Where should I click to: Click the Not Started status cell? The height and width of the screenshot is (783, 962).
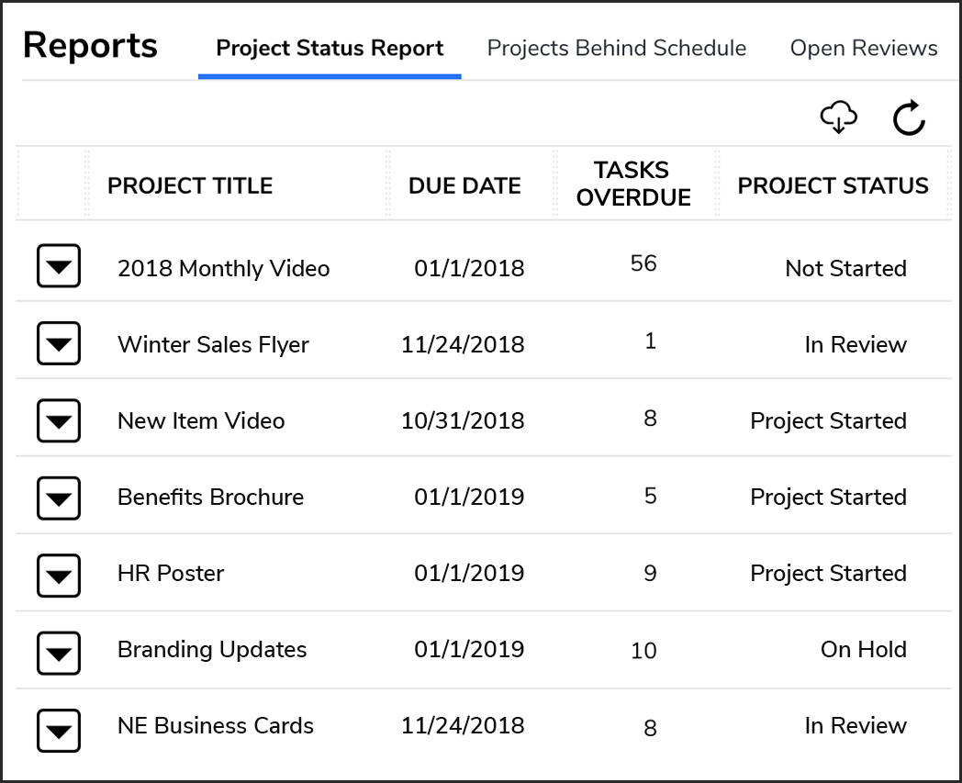[846, 268]
